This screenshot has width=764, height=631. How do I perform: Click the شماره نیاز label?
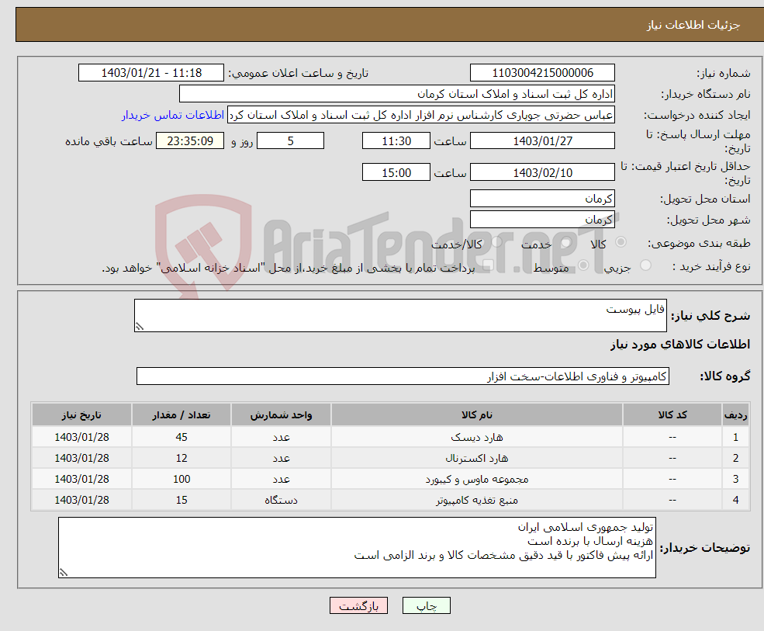tap(723, 74)
